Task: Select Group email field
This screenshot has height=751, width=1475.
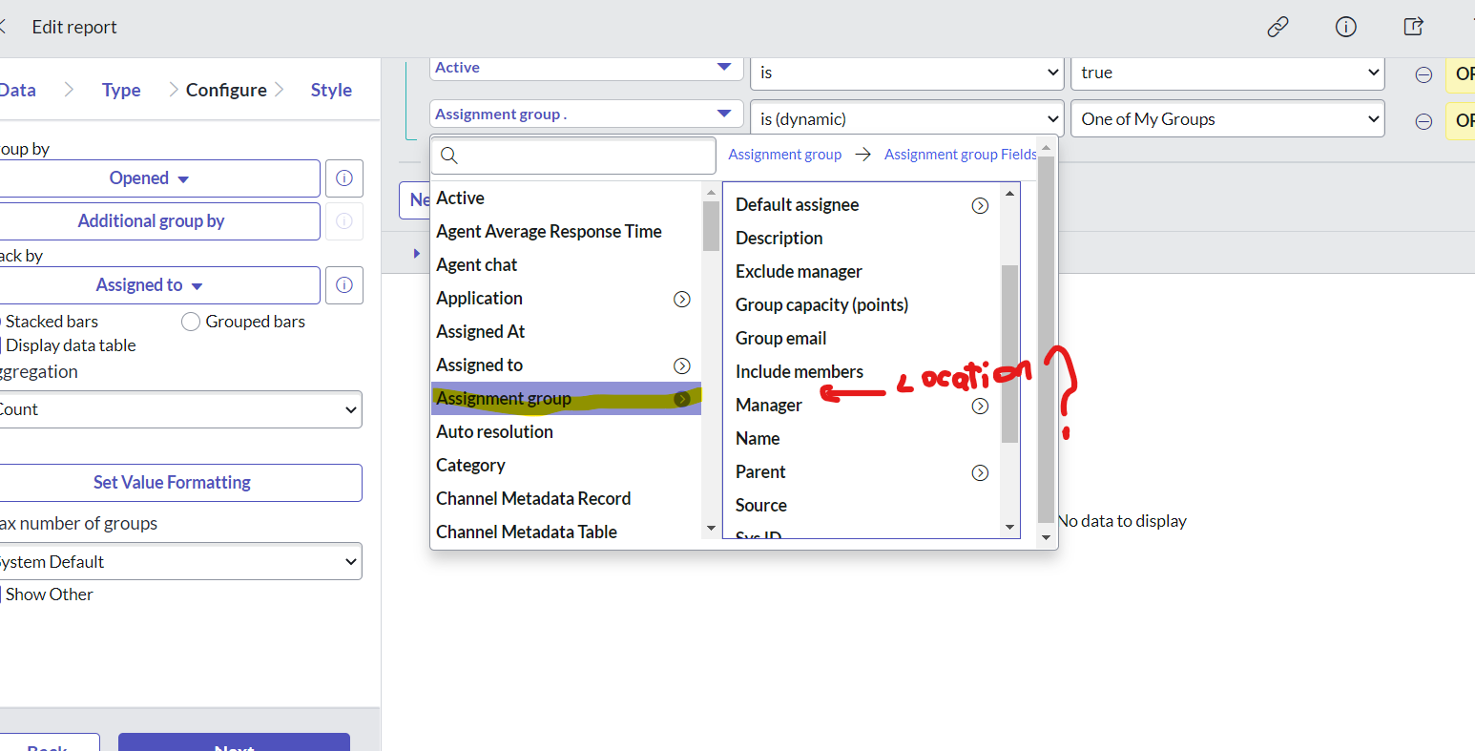Action: 862,339
